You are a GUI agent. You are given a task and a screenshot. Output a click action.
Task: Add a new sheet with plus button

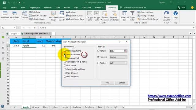tap(116, 107)
